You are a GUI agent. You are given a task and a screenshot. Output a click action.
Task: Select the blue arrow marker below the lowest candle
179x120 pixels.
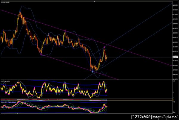92,72
